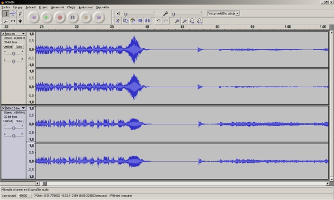
Task: Click the pan slider of the 909-EN track
Action: pyautogui.click(x=13, y=61)
